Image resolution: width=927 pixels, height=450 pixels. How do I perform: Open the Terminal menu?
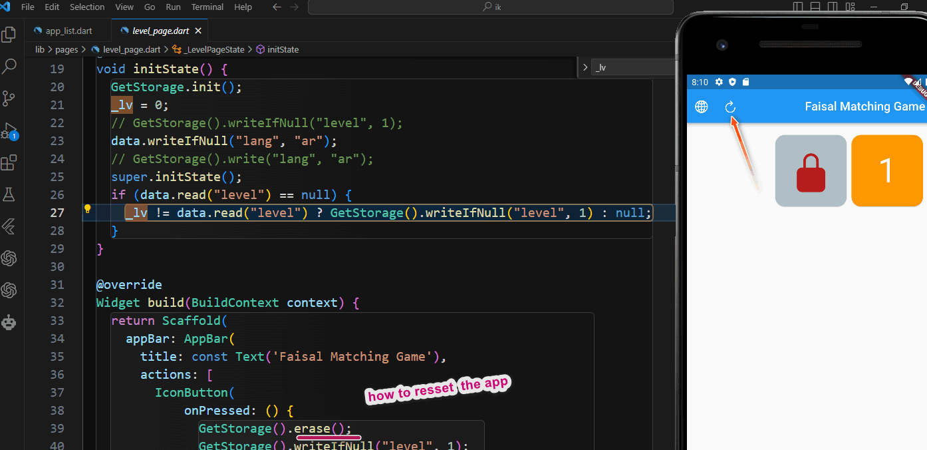pos(207,7)
